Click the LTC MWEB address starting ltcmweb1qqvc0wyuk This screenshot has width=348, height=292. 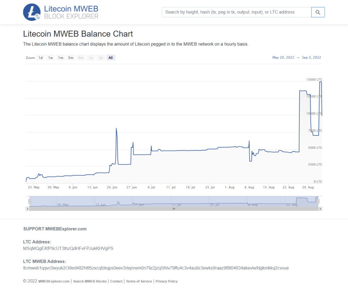[x=156, y=268]
